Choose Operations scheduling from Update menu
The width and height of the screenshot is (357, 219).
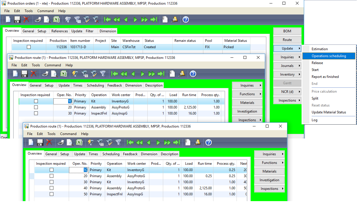[x=329, y=56]
